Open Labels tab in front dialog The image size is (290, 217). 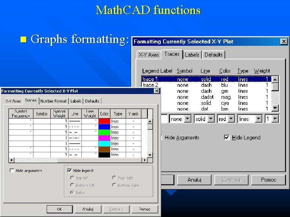tap(76, 101)
